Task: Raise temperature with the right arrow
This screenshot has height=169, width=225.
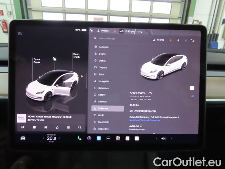Action: [x=59, y=138]
